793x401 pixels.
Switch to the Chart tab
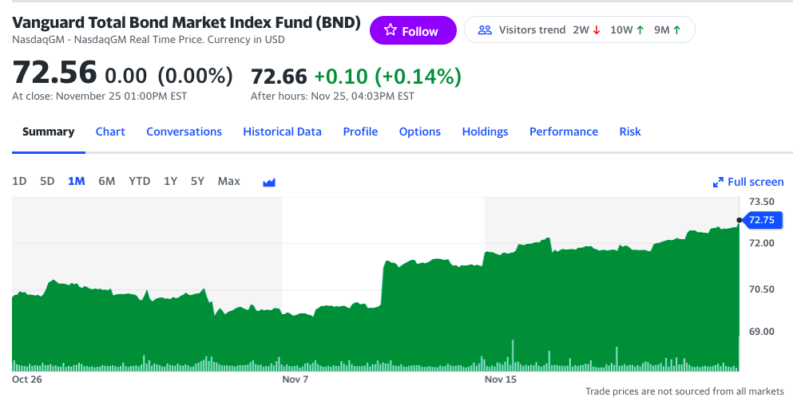(110, 132)
